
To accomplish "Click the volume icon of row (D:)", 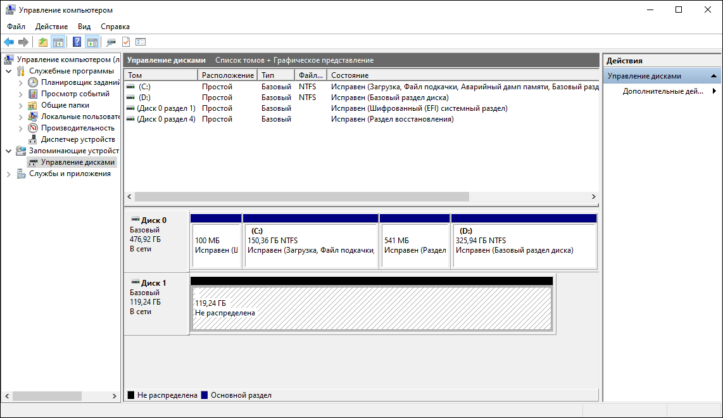I will pyautogui.click(x=131, y=98).
